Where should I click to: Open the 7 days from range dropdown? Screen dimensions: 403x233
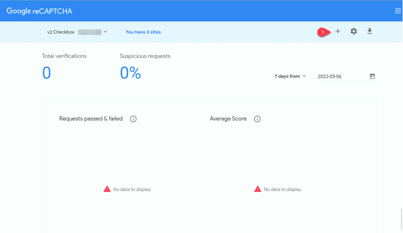tap(290, 76)
